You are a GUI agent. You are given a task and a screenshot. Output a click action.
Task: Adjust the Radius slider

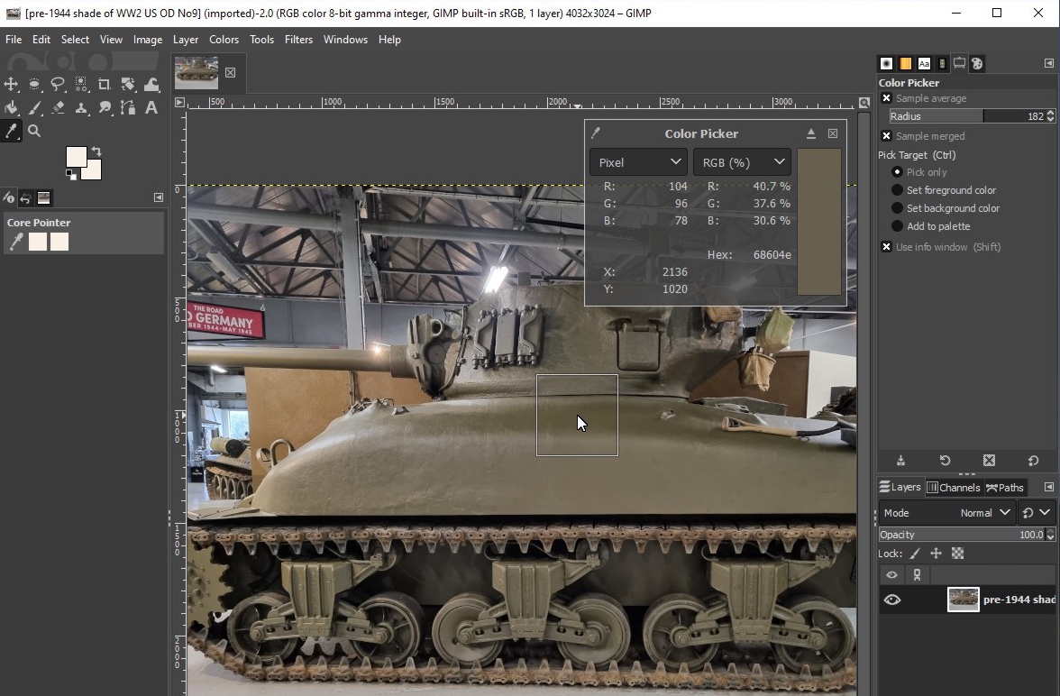tap(967, 116)
